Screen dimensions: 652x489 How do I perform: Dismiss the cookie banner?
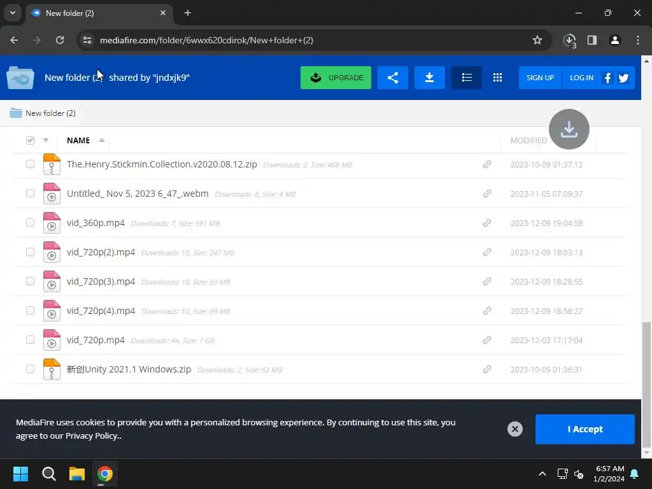coord(514,429)
